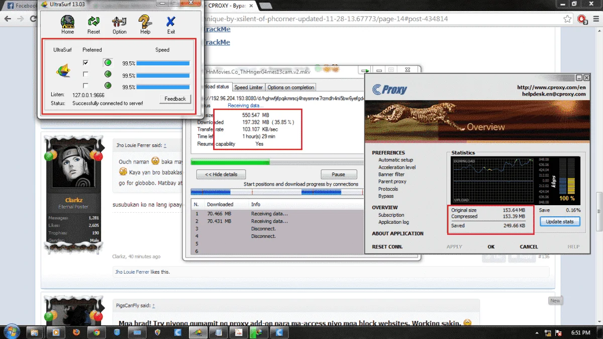Open Subscription under CProxy Overview
Image resolution: width=603 pixels, height=339 pixels.
[x=391, y=215]
